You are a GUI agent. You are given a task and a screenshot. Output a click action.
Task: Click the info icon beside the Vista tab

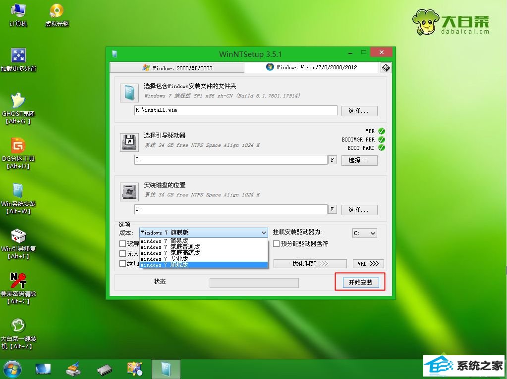click(386, 67)
